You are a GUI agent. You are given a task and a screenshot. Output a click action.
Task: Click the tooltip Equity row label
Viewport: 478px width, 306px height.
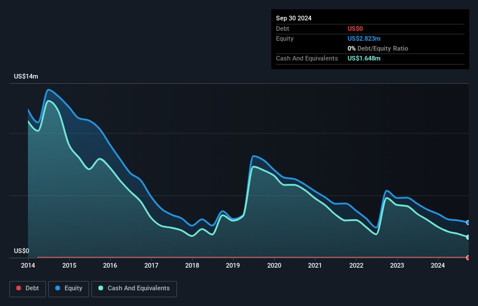[x=285, y=38]
